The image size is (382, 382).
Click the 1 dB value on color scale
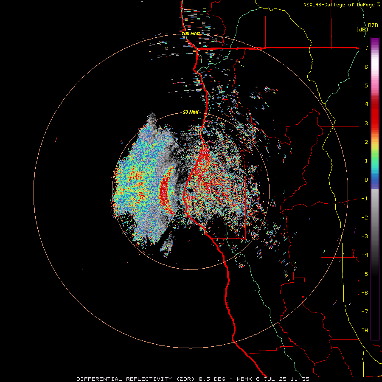366,161
